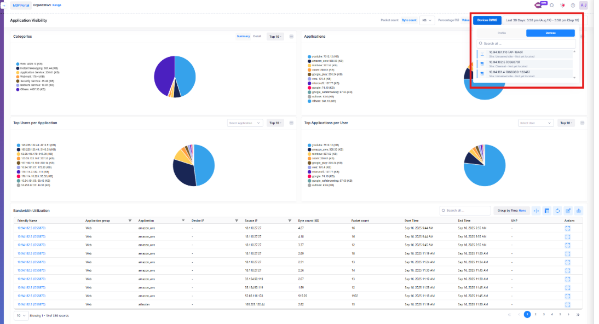Image resolution: width=599 pixels, height=324 pixels.
Task: Open the filter icon on Application group column
Action: 130,220
